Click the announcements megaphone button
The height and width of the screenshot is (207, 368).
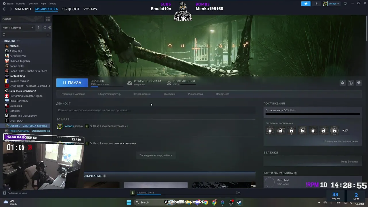pyautogui.click(x=306, y=3)
